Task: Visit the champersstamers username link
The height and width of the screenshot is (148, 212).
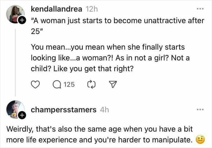Action: (63, 109)
